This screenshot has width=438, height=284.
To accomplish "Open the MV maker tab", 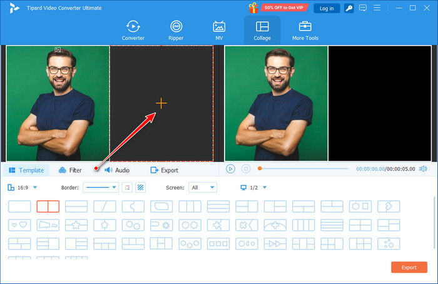I will pyautogui.click(x=219, y=31).
